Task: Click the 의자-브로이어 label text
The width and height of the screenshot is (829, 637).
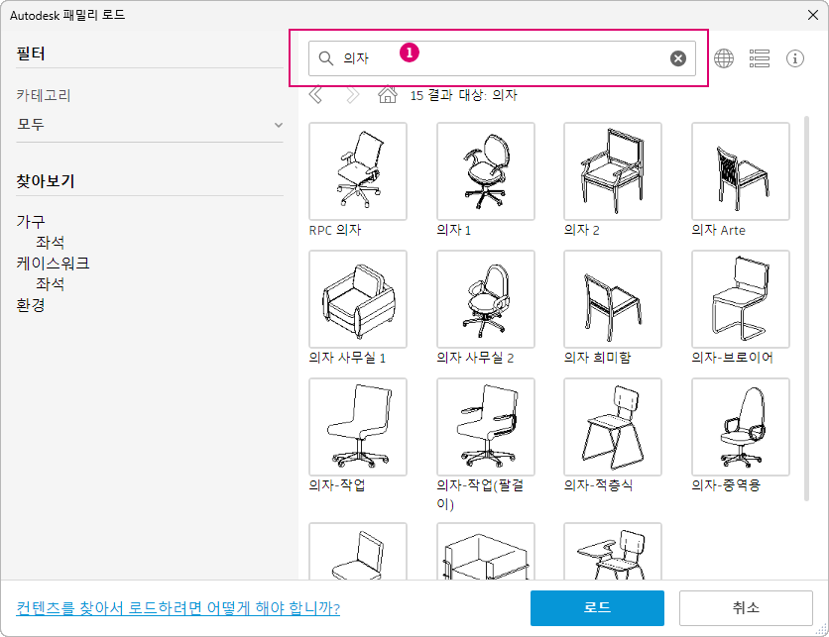Action: coord(732,358)
